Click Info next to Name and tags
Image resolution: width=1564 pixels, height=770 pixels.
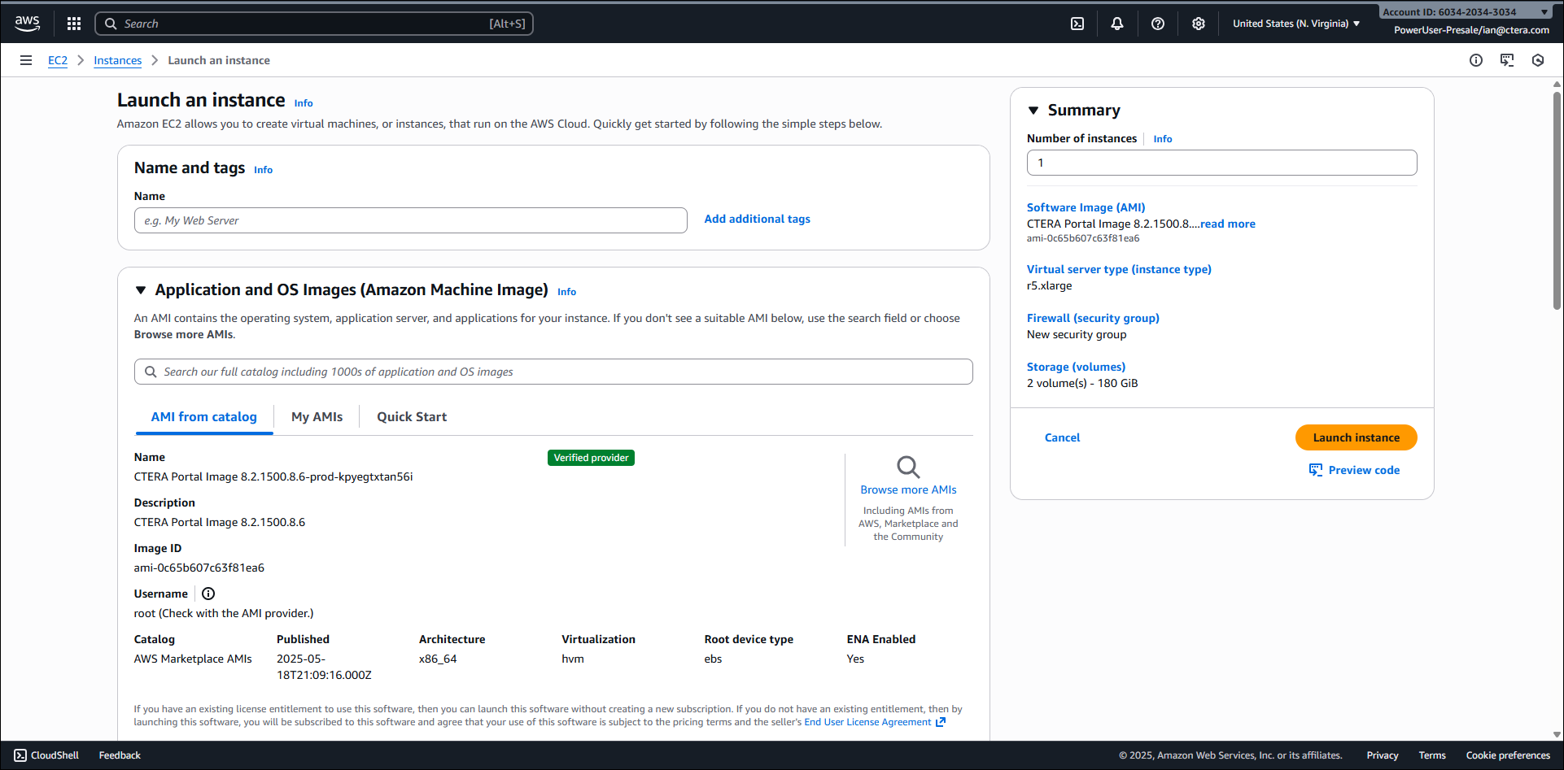pyautogui.click(x=263, y=170)
